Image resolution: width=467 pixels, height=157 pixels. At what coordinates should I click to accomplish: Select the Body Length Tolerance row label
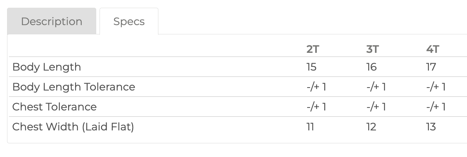click(x=74, y=87)
